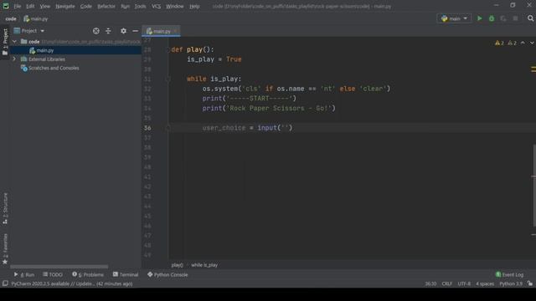Jump to previous highlighted error arrow
536x301 pixels.
pos(523,43)
